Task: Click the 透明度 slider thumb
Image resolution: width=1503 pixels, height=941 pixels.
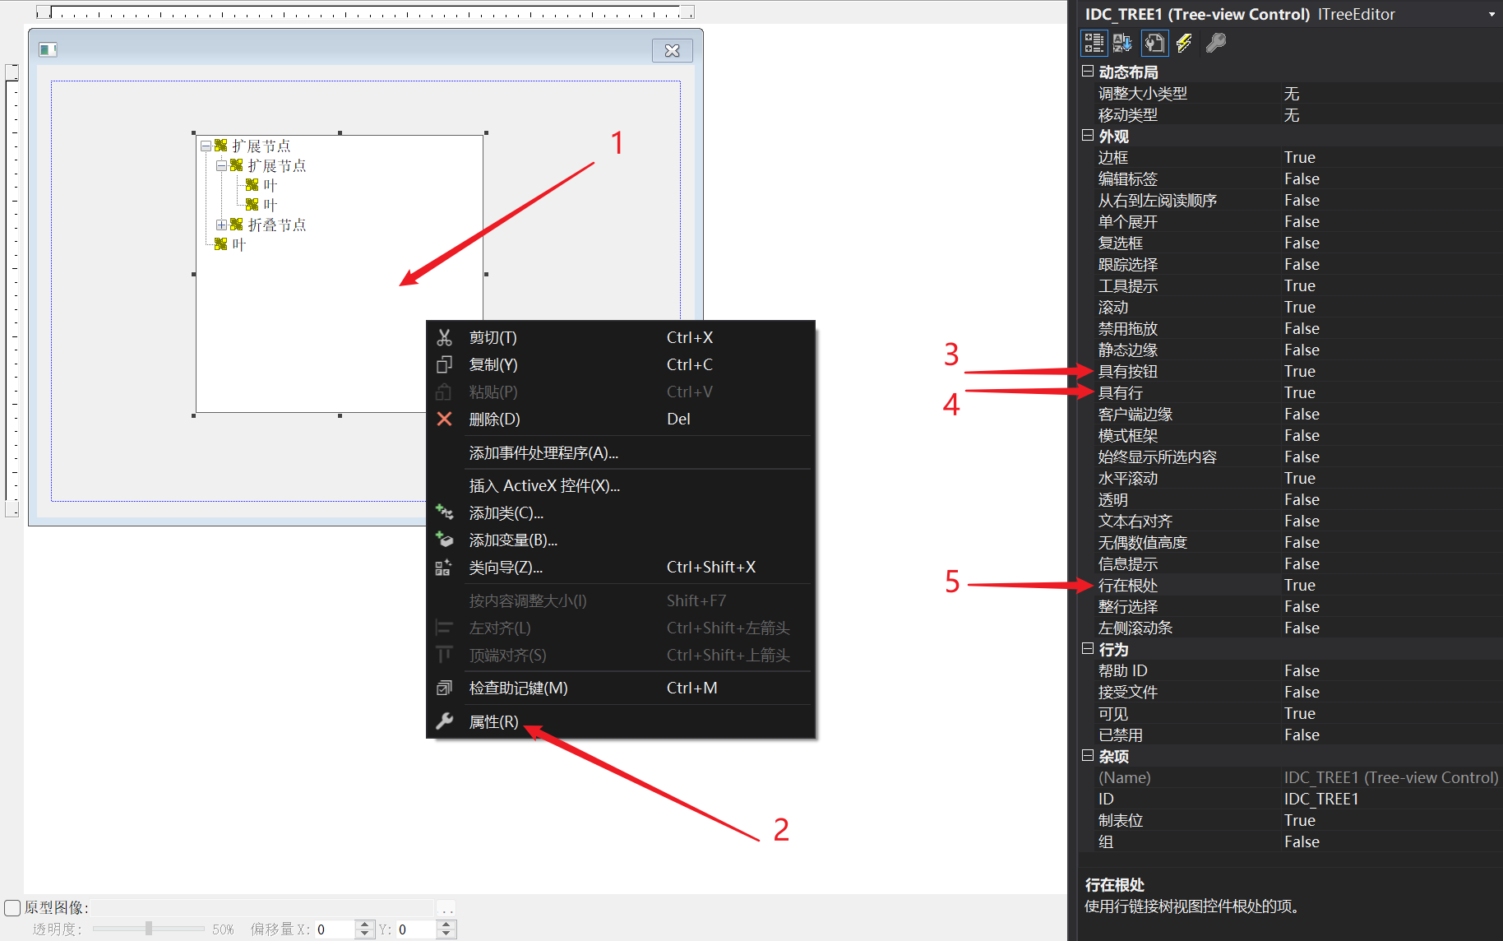Action: [149, 929]
